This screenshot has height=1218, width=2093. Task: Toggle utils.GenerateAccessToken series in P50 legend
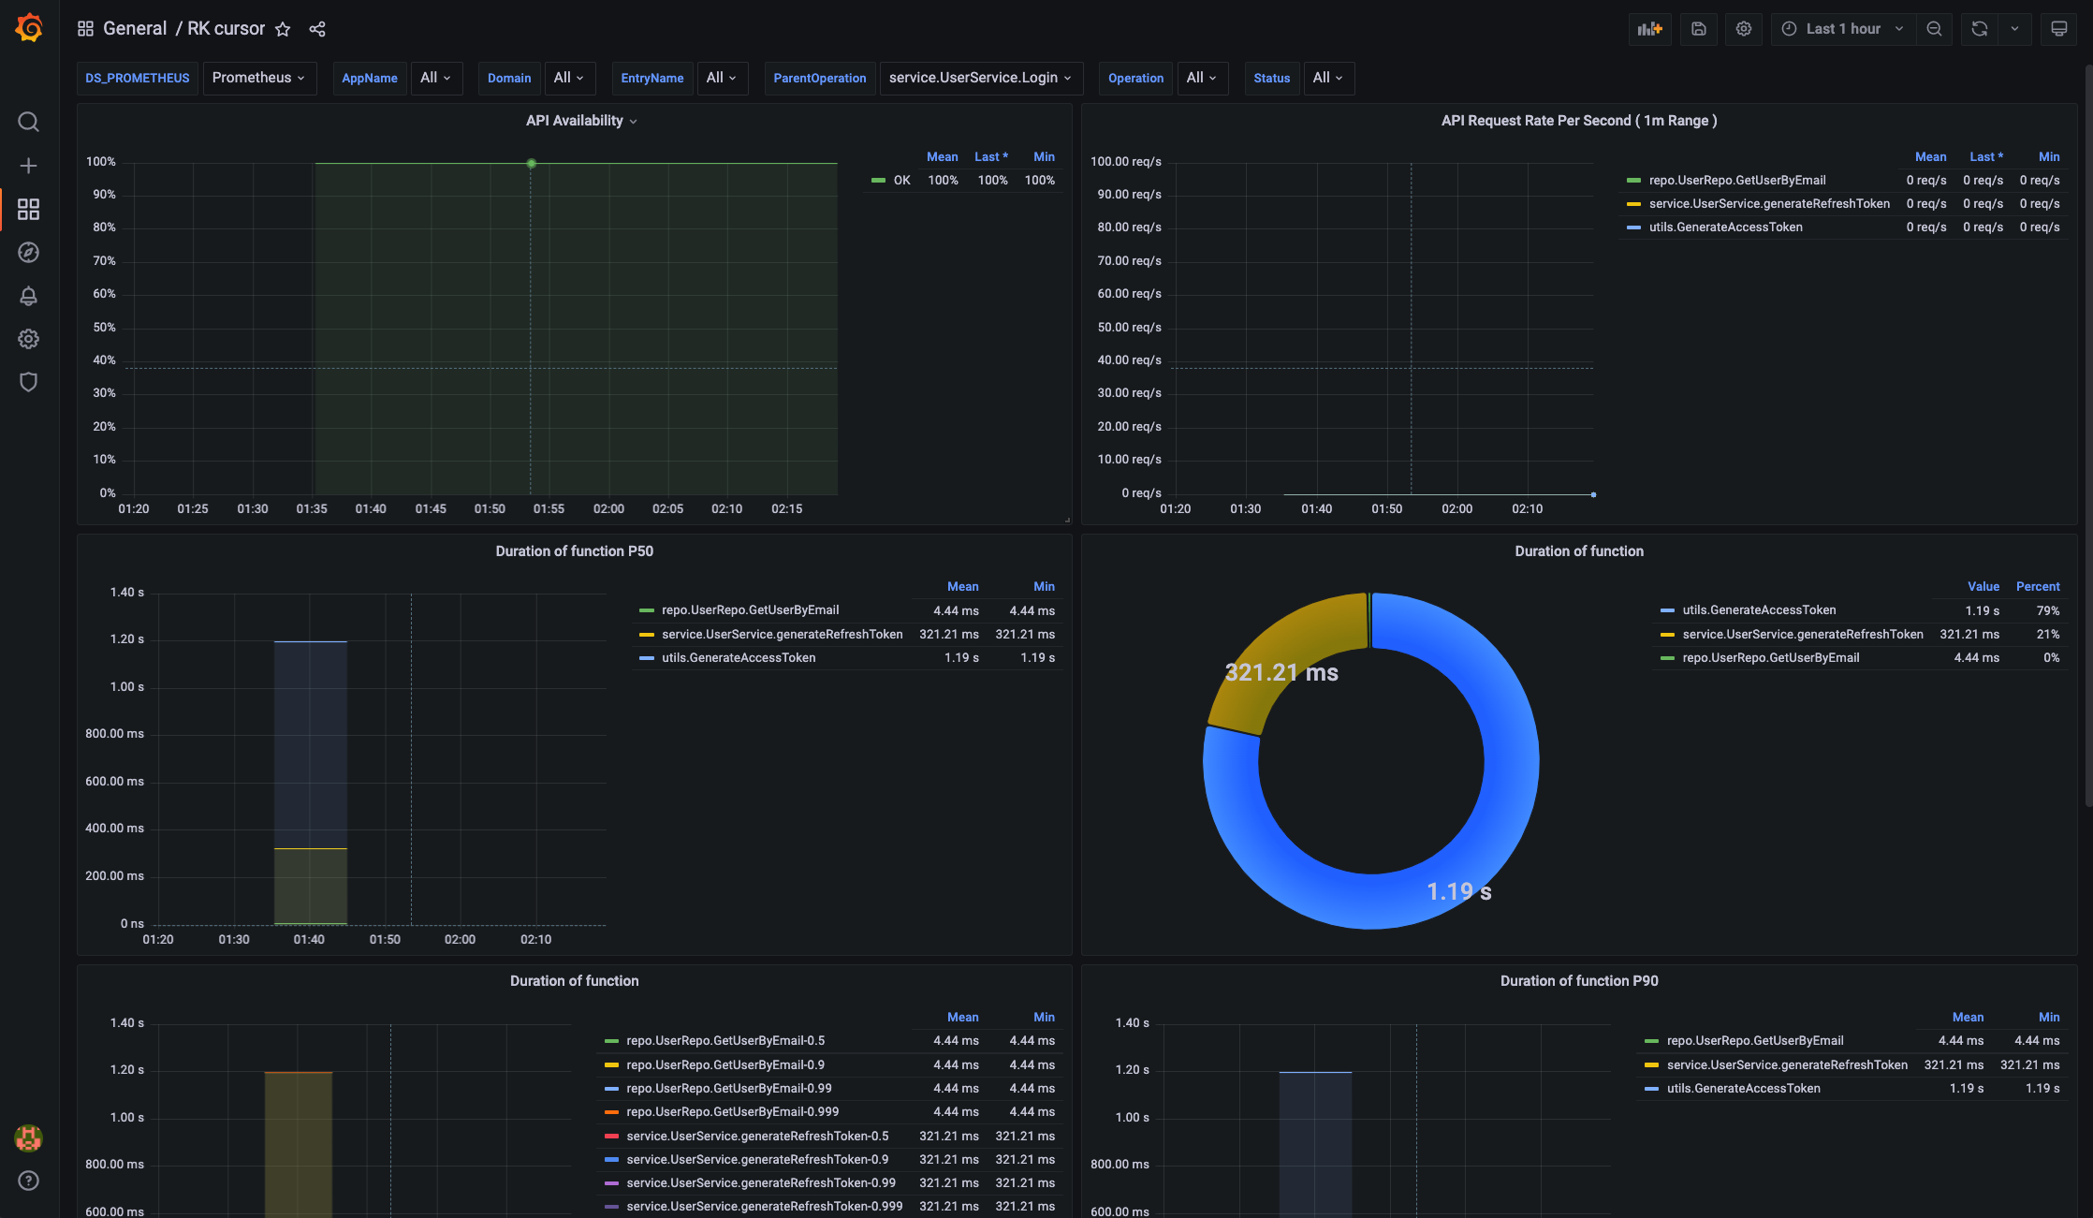tap(738, 658)
